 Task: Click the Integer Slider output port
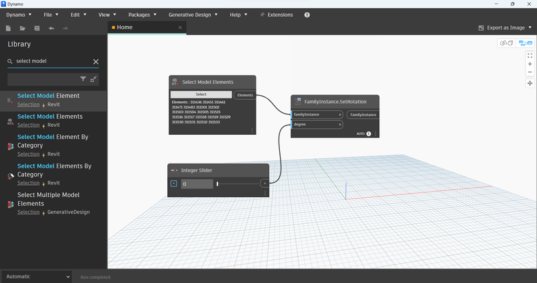(x=264, y=184)
